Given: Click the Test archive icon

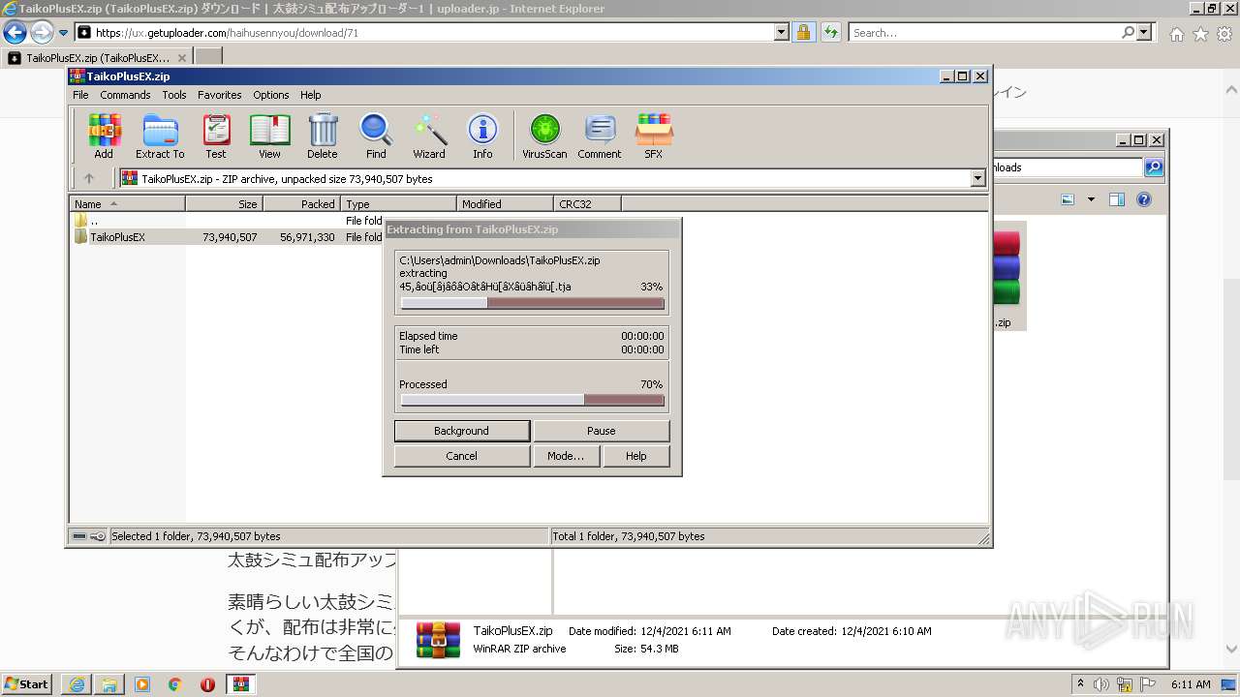Looking at the screenshot, I should pos(216,136).
